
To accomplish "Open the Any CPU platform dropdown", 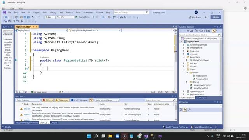I will coord(65,17).
